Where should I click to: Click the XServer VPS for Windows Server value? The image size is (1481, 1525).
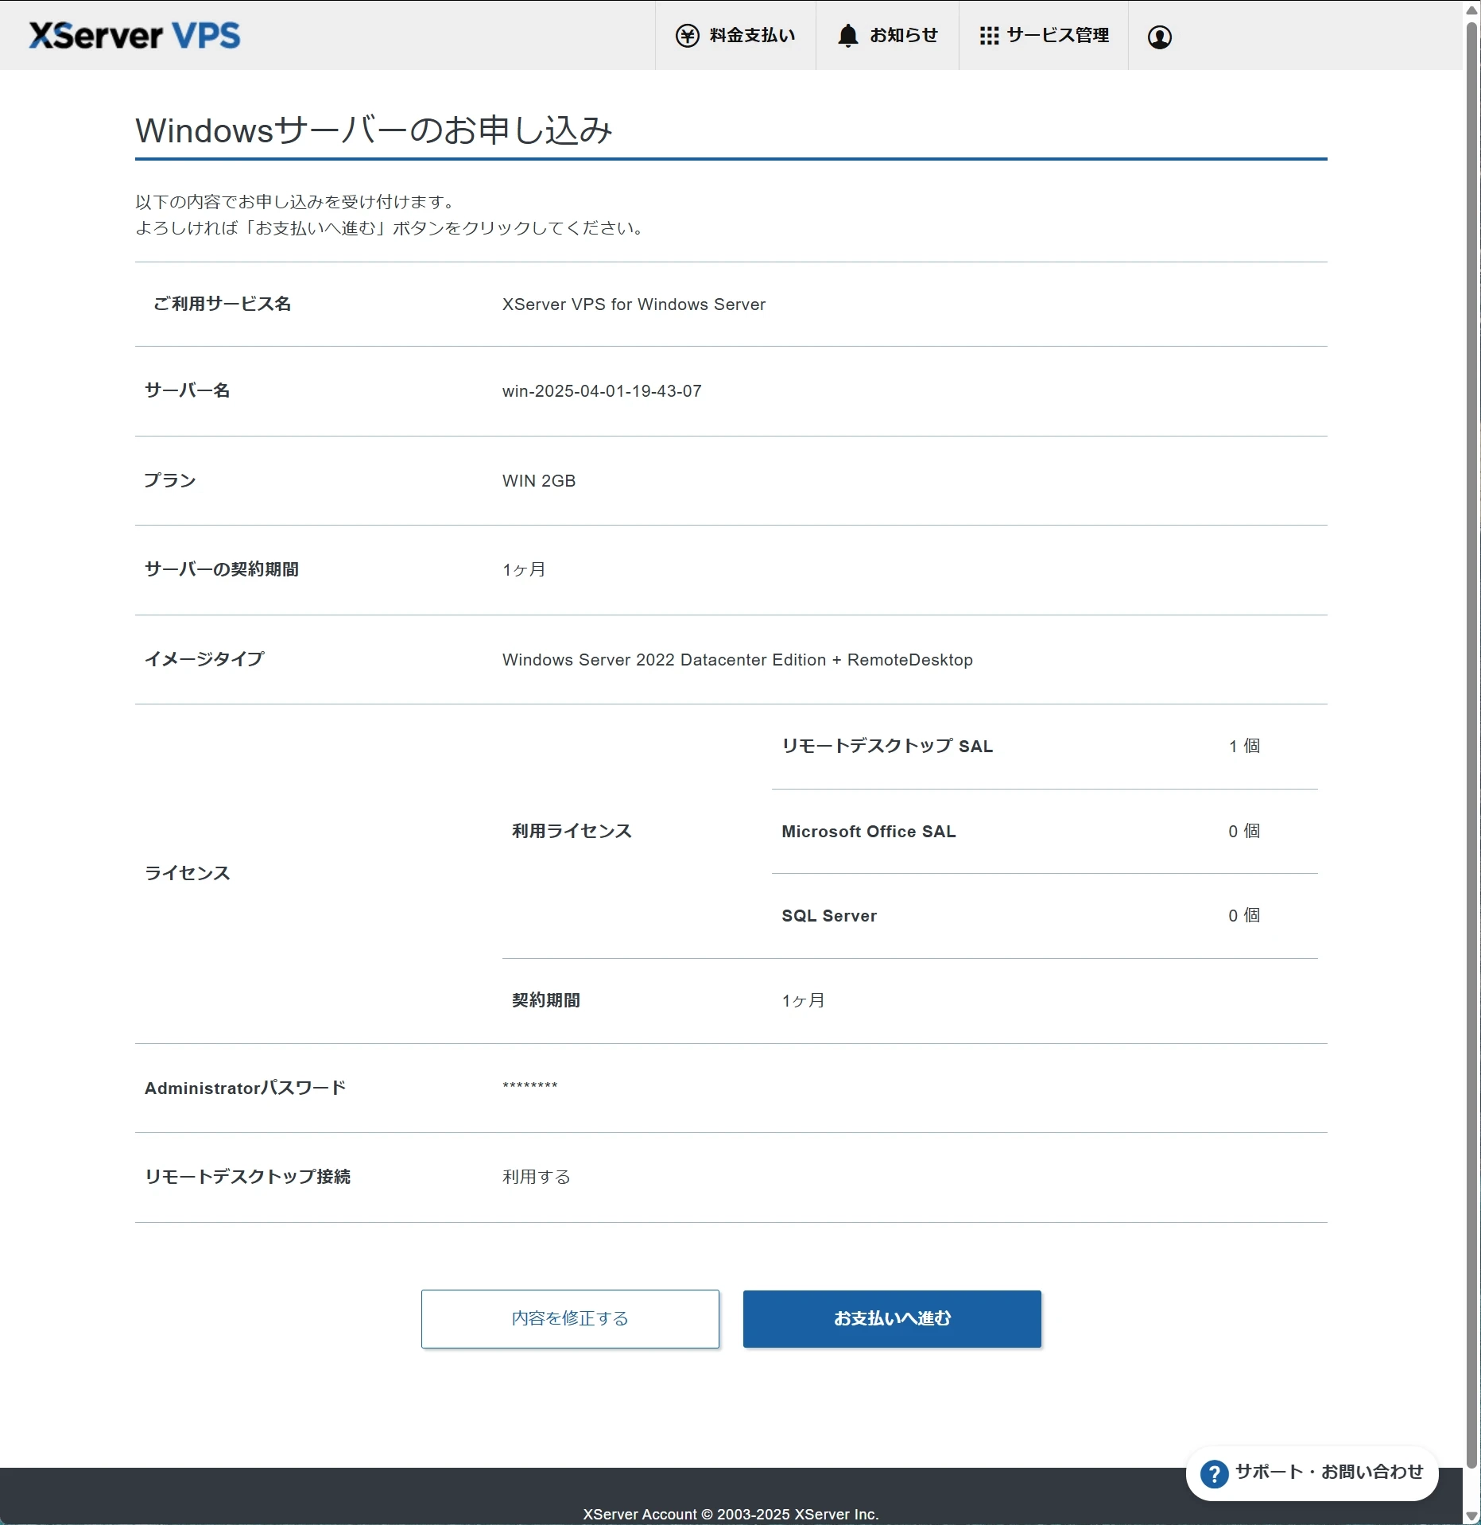tap(634, 305)
